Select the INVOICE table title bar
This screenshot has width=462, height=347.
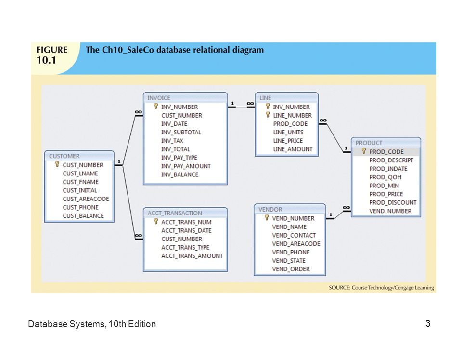[185, 98]
